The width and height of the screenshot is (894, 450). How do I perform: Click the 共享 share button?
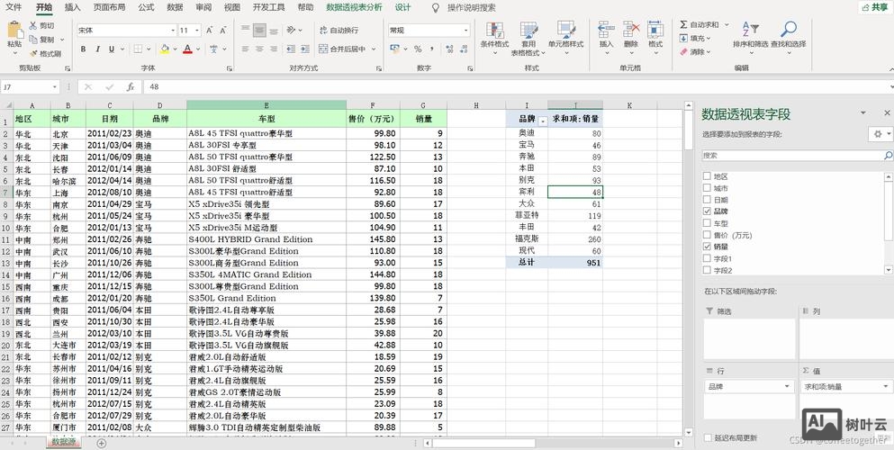873,7
